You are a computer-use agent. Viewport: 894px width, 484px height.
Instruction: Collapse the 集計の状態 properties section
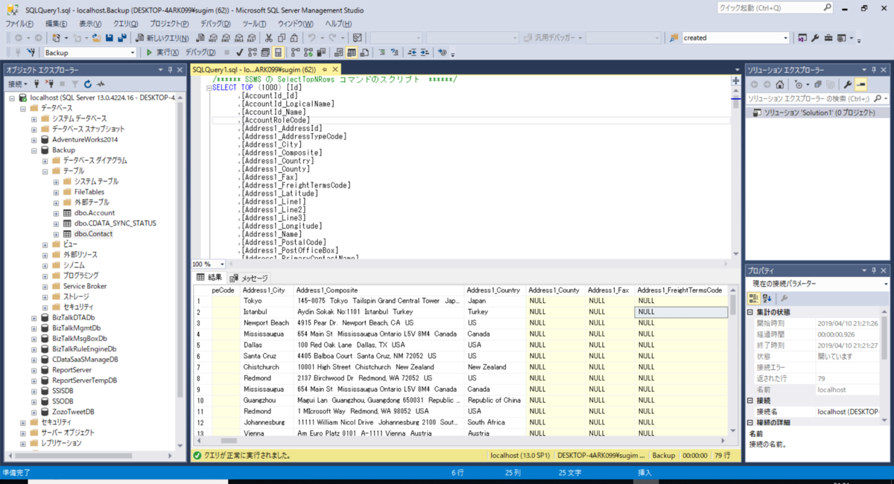click(x=751, y=312)
